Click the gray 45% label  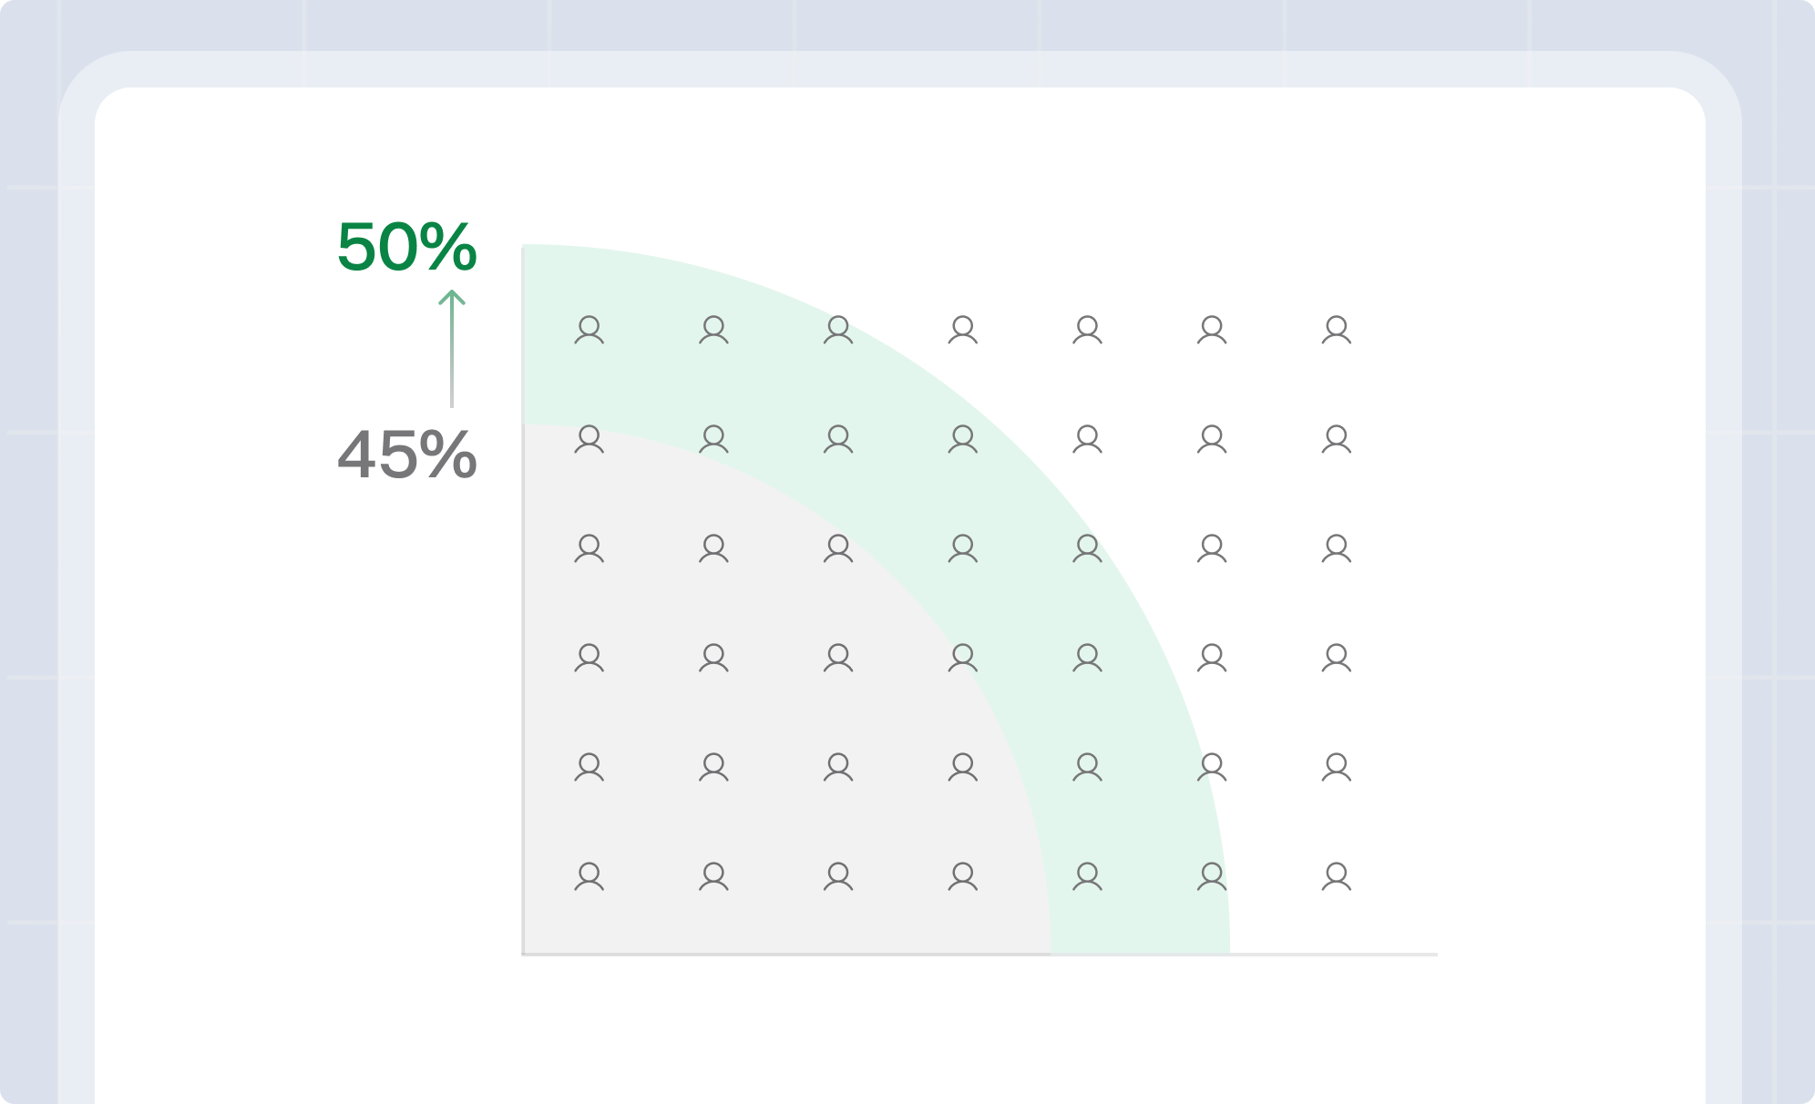tap(406, 455)
